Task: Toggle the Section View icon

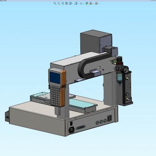Action: (67, 4)
